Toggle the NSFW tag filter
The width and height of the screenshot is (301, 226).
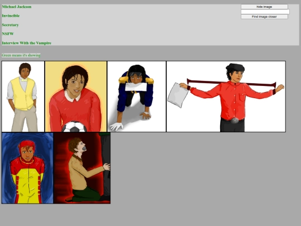coord(8,34)
